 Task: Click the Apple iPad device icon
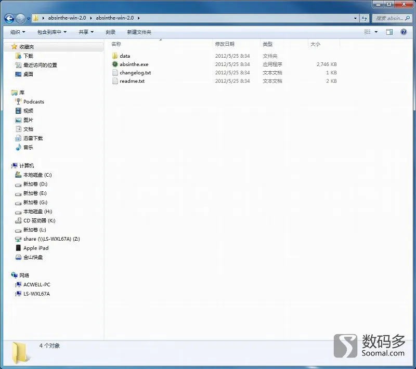(x=18, y=248)
